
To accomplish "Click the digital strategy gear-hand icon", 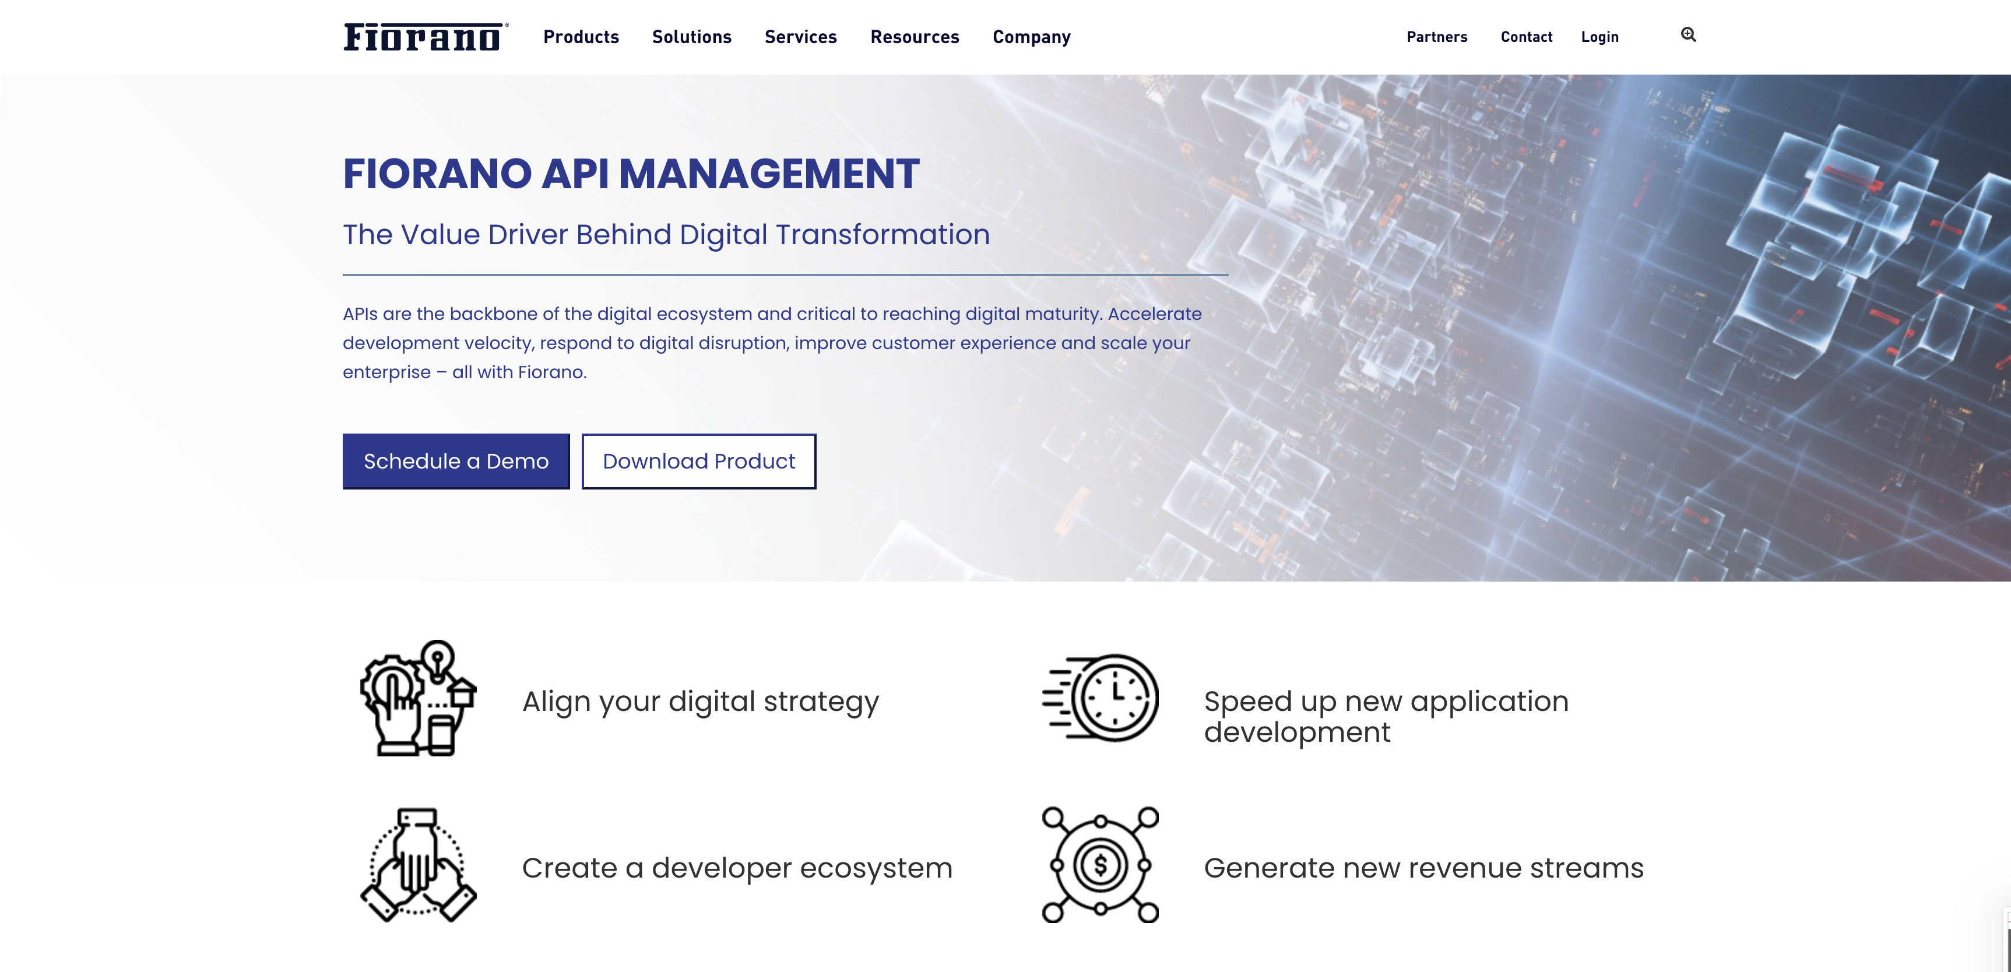I will click(418, 698).
